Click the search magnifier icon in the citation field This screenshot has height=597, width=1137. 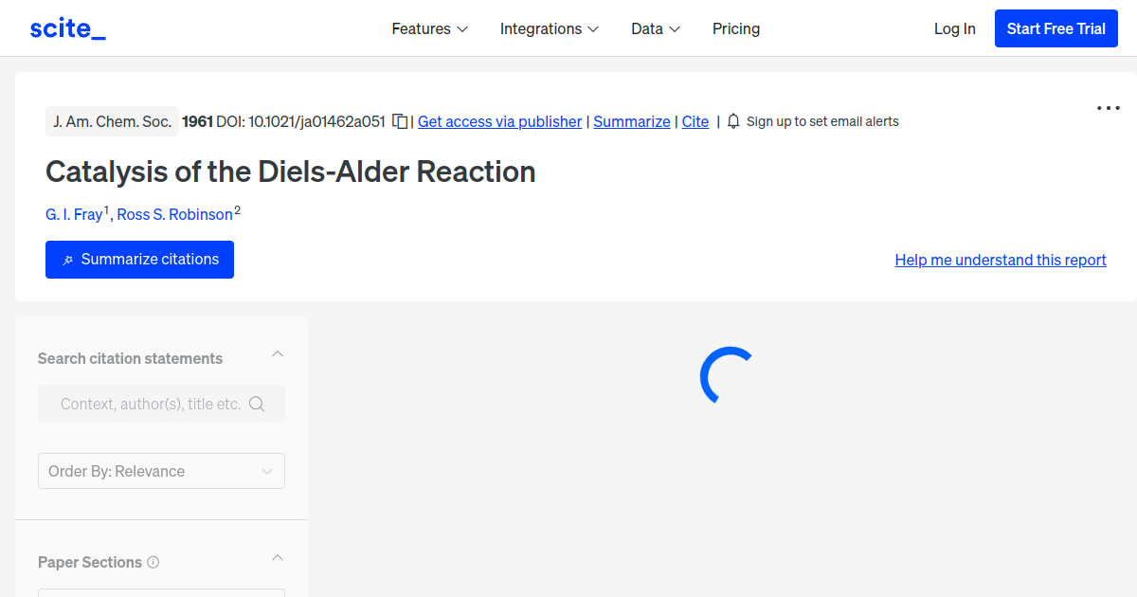[x=257, y=404]
